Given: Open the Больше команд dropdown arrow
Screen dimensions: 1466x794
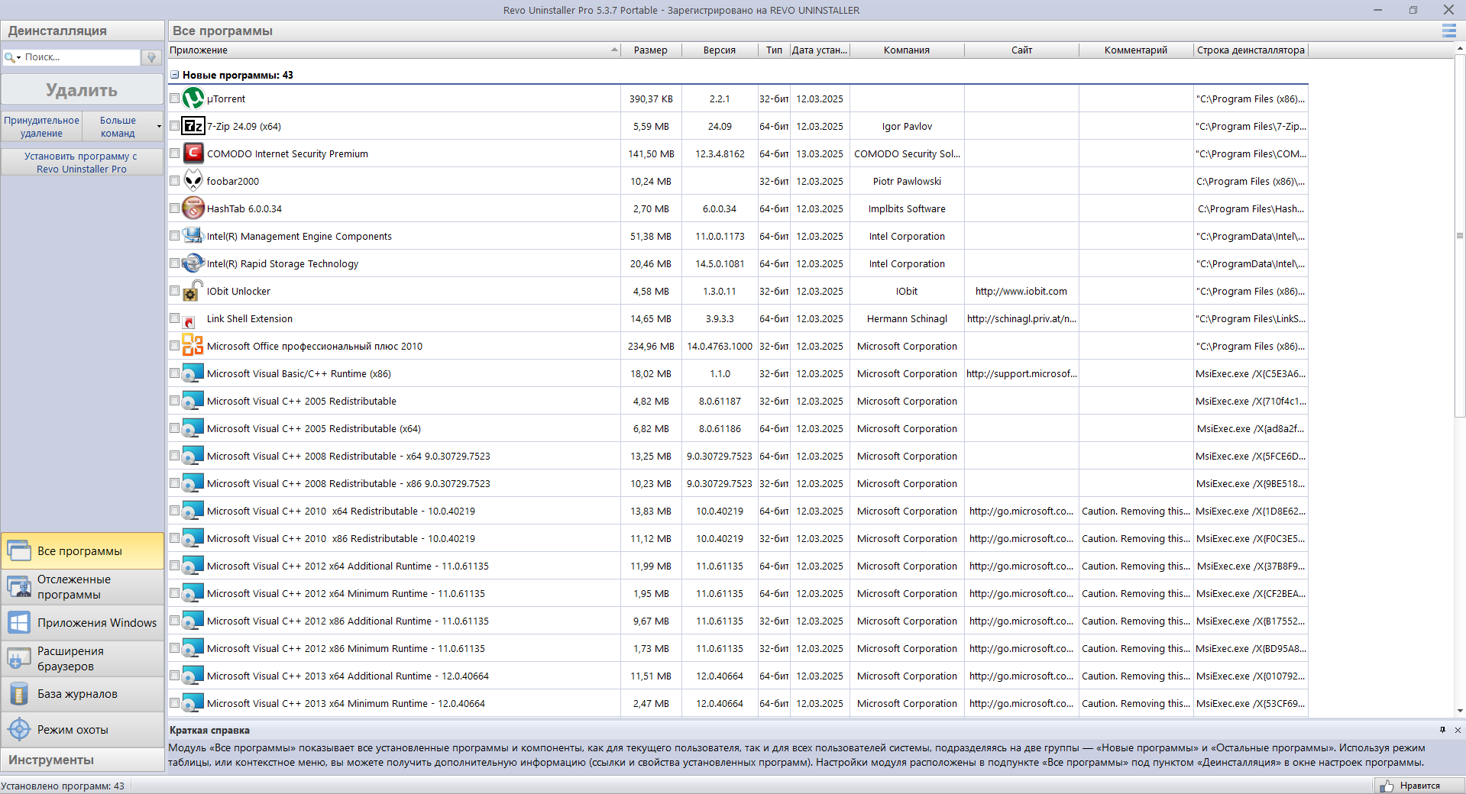Looking at the screenshot, I should 159,127.
